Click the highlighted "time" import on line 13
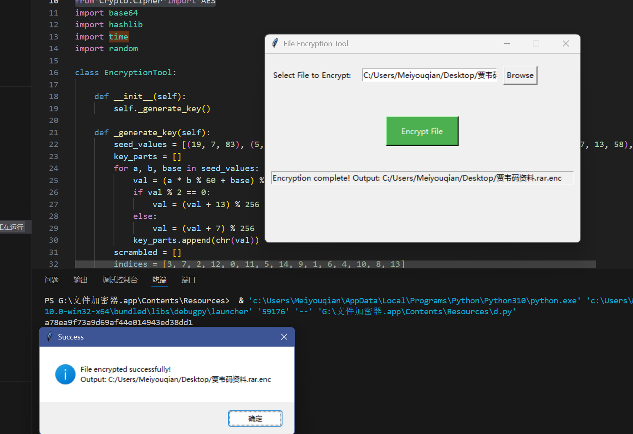This screenshot has height=434, width=633. 118,37
